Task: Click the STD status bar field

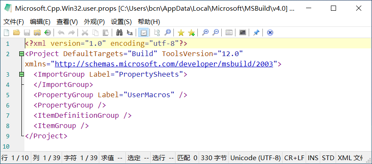Action: click(328, 158)
